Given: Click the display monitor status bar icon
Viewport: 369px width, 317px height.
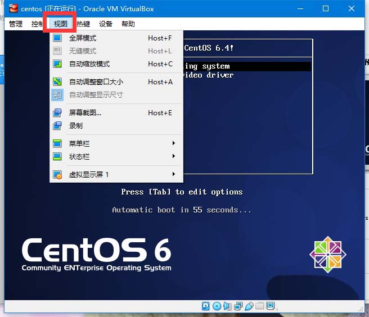Looking at the screenshot, I should coord(271,306).
